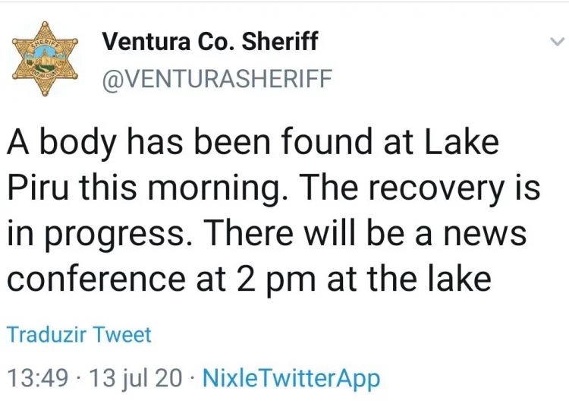
Task: Click the line 'in progress. There will be a news'
Action: tap(267, 234)
